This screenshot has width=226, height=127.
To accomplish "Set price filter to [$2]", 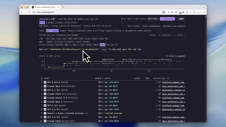I will tap(83, 45).
